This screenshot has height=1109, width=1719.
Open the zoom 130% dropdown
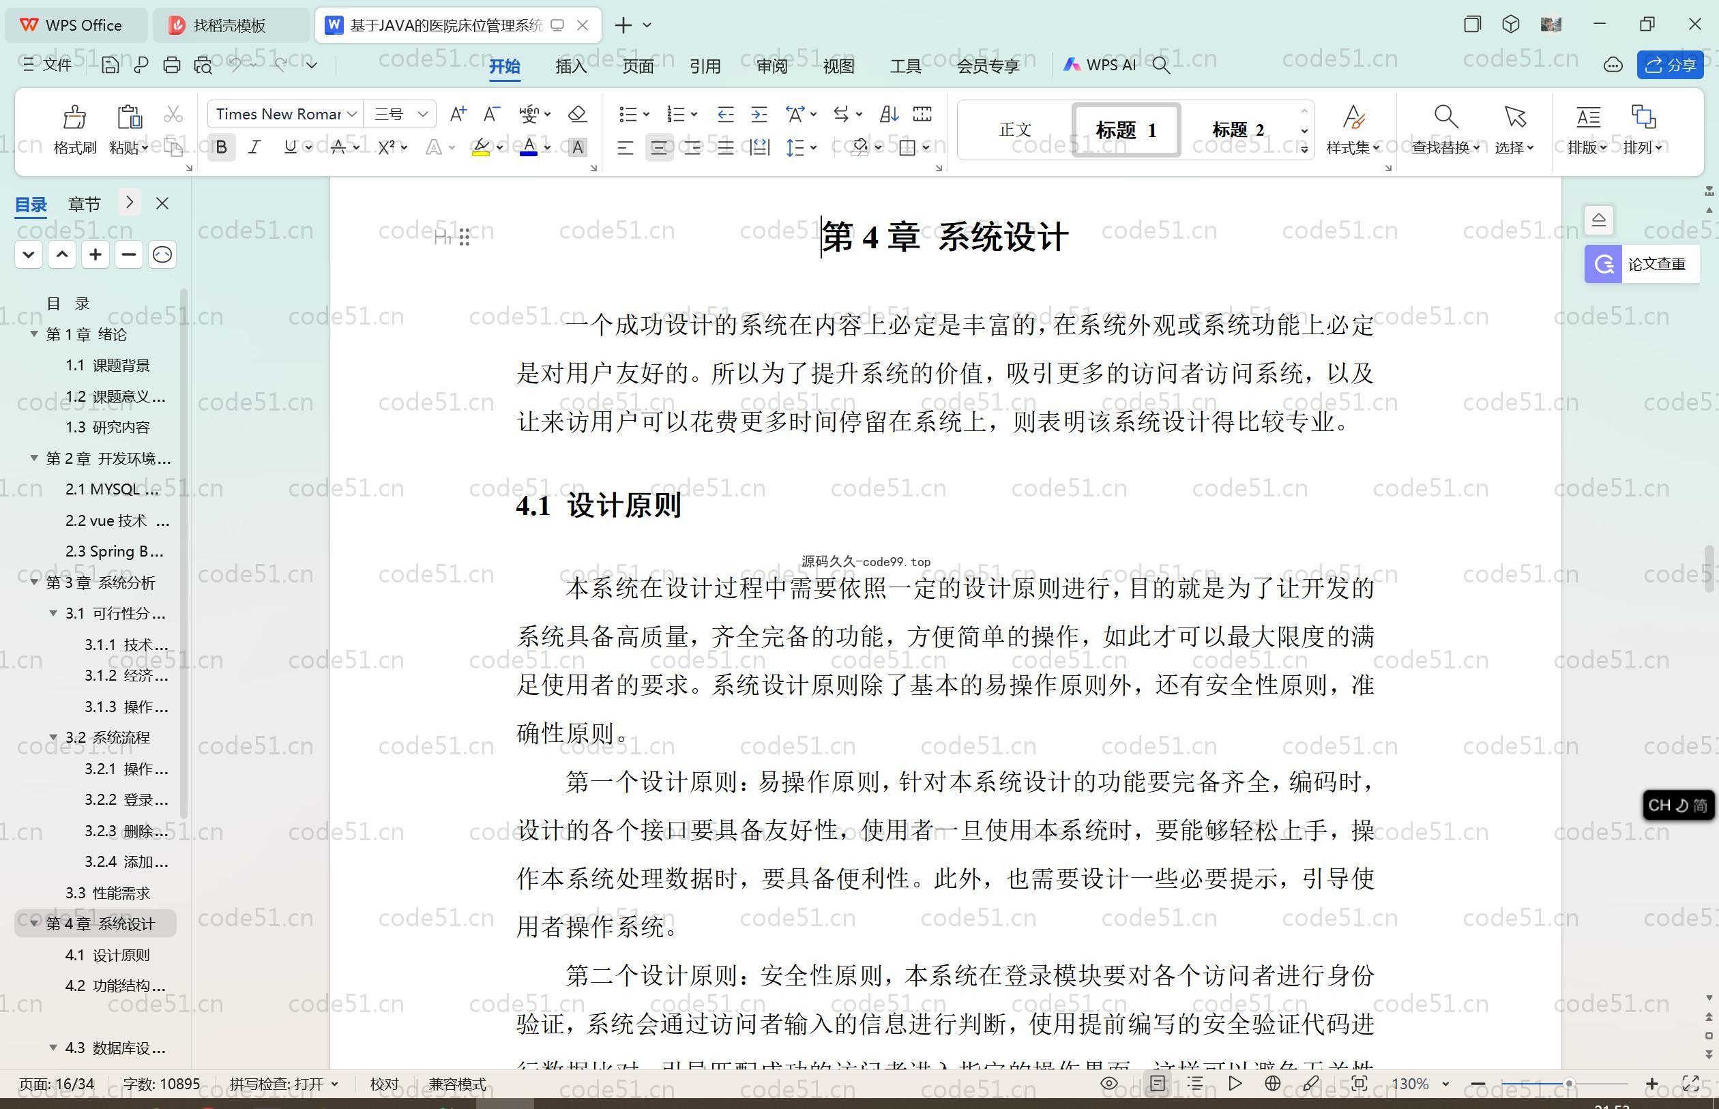[x=1445, y=1084]
